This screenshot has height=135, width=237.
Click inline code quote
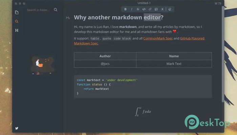click(107, 38)
